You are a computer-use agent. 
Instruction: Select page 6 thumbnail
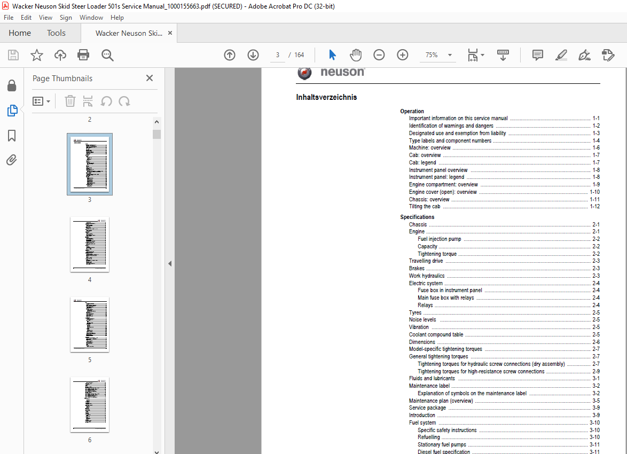[90, 404]
